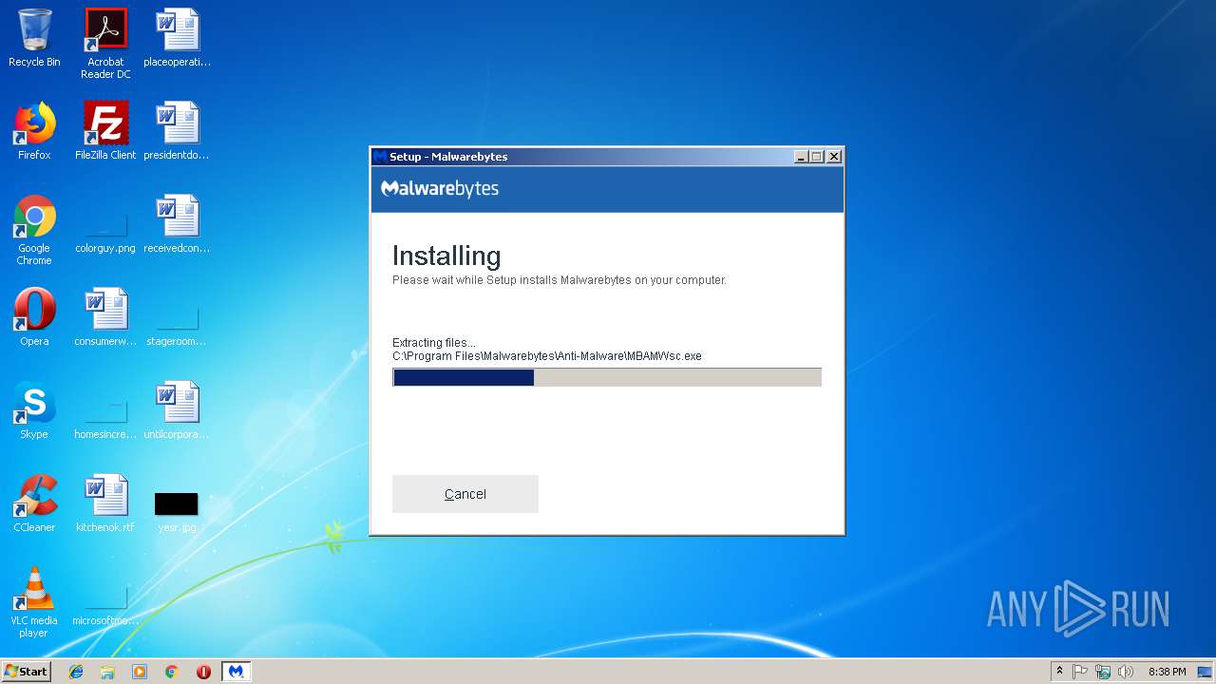Switch to Malwarebytes setup taskbar button
1216x684 pixels.
tap(237, 672)
